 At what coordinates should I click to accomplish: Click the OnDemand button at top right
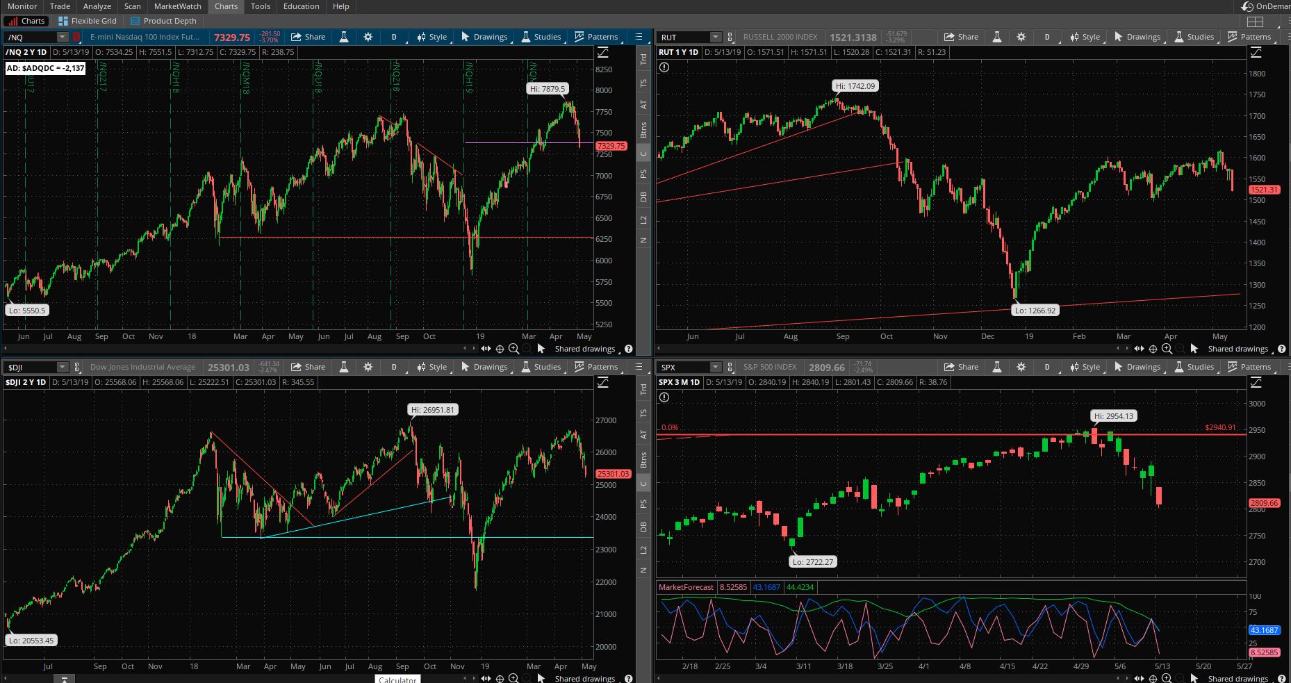click(1266, 6)
